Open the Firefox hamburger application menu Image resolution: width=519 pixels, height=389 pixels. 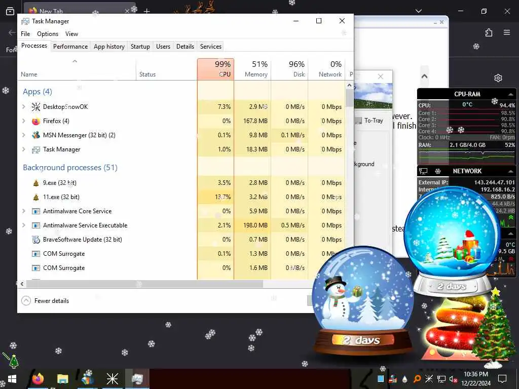pyautogui.click(x=507, y=32)
